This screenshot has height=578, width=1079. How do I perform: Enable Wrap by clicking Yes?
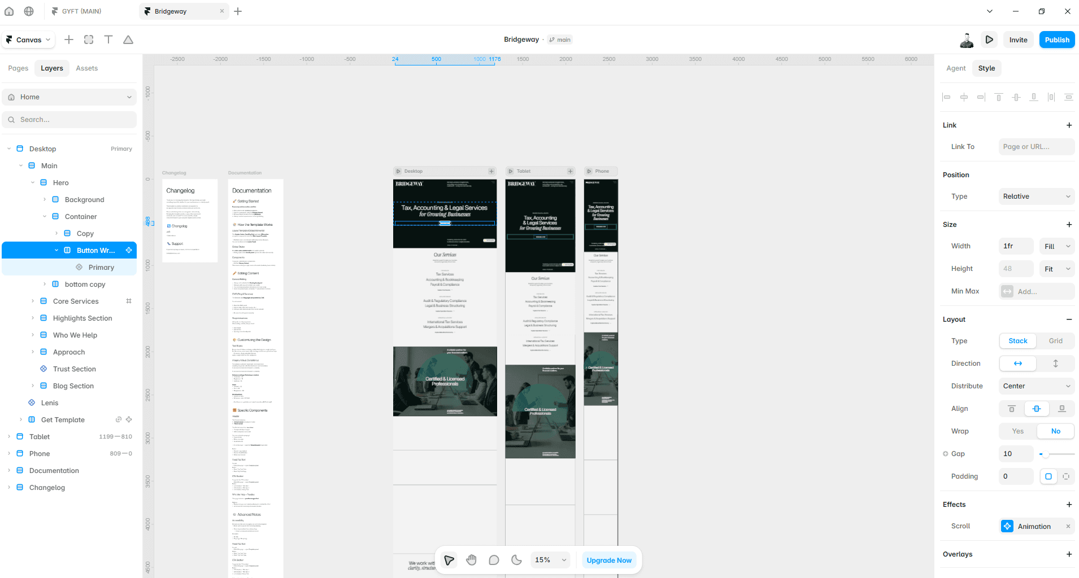[x=1018, y=431]
